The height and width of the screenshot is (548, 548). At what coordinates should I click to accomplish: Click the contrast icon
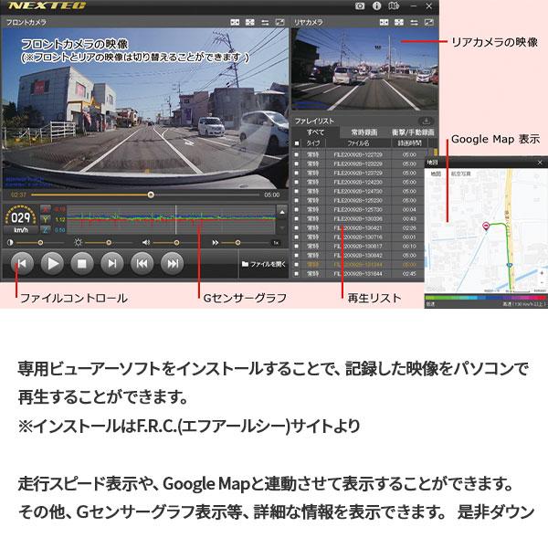[x=10, y=243]
